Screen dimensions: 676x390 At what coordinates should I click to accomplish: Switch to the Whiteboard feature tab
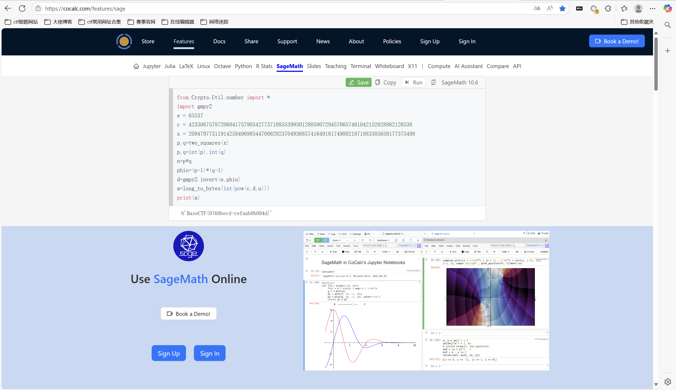pos(389,66)
